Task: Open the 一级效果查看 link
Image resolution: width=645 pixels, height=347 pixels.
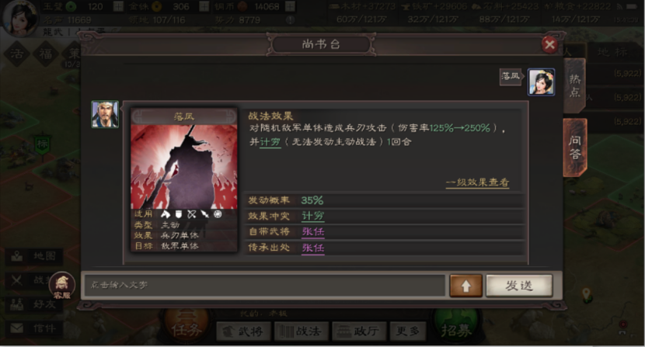Action: [x=477, y=182]
